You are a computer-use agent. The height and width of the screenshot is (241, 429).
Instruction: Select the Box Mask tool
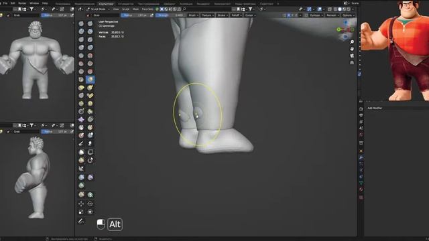coord(81,152)
